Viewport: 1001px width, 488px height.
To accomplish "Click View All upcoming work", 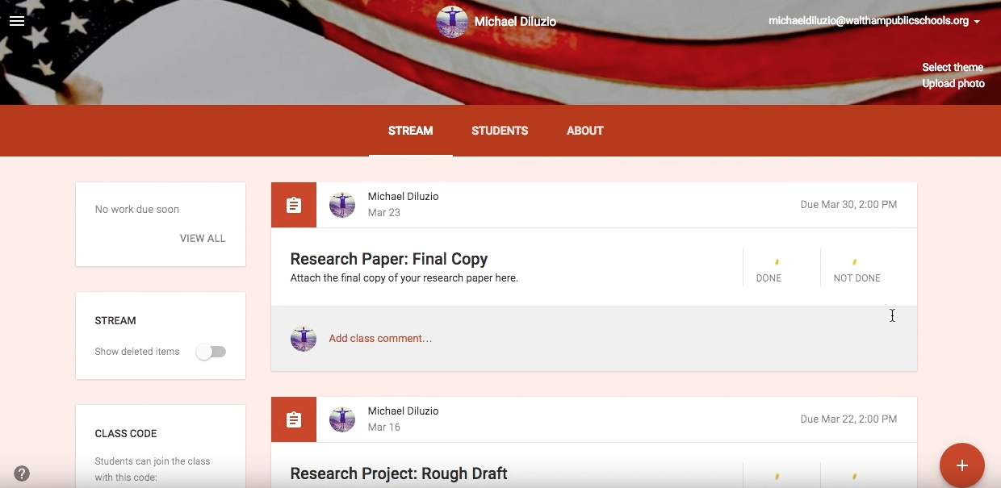I will coord(203,239).
